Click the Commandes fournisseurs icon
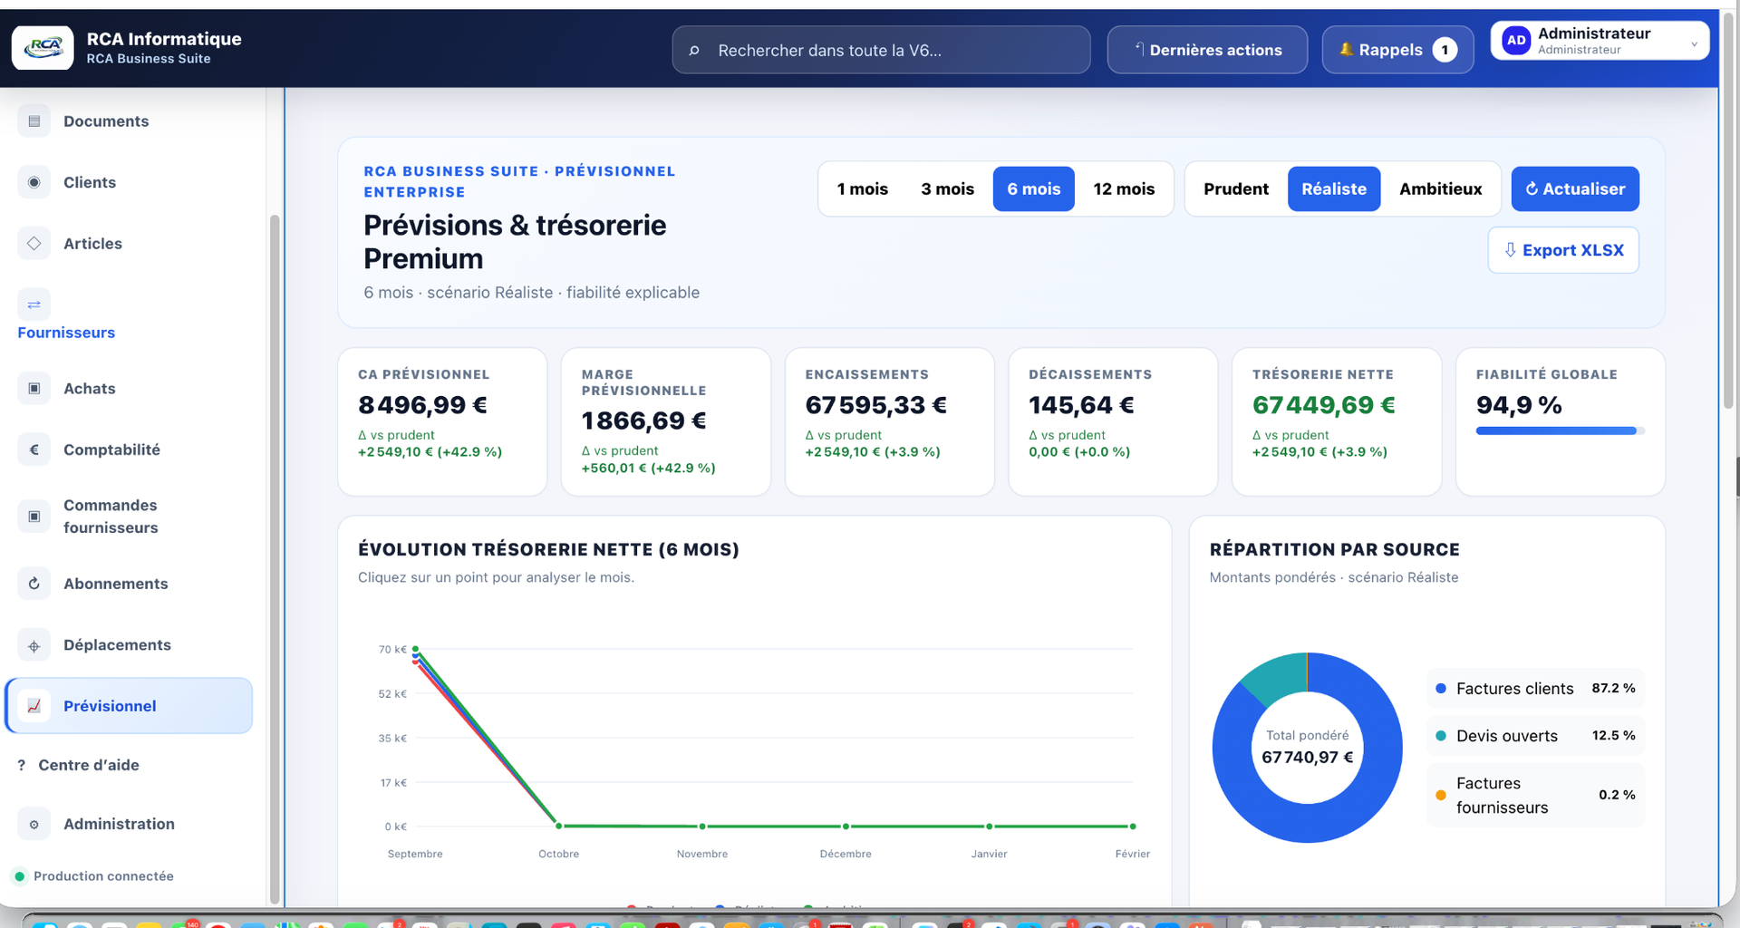This screenshot has height=928, width=1740. 34,517
